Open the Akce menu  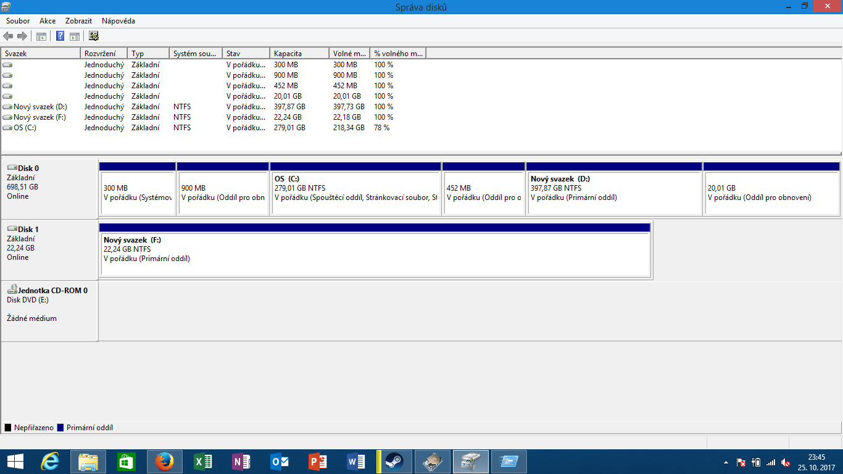point(48,21)
